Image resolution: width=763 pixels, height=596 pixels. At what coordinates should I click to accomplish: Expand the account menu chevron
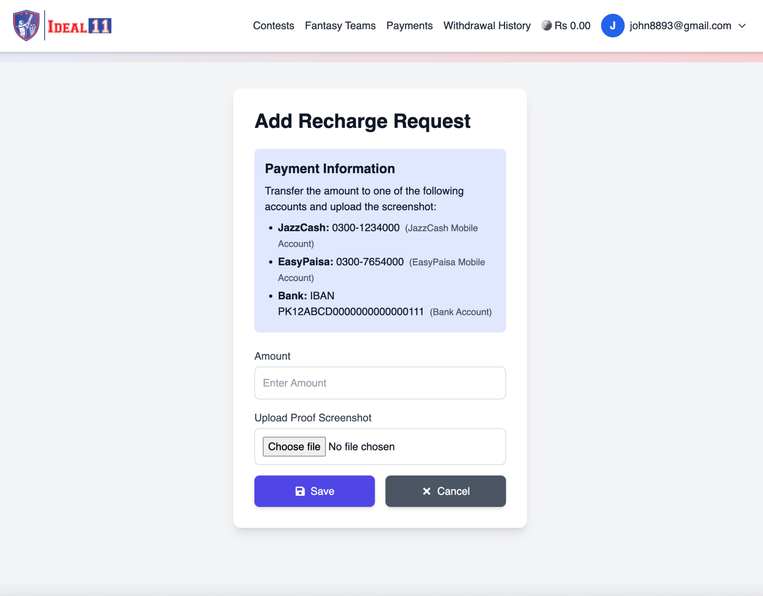(x=742, y=26)
